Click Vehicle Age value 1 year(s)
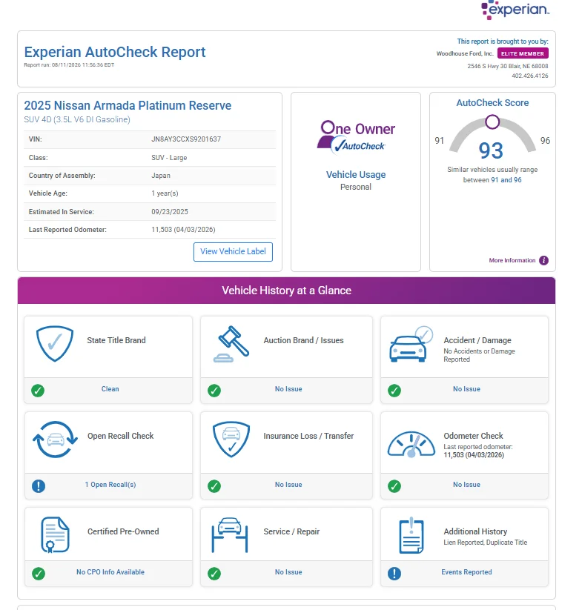 click(165, 193)
